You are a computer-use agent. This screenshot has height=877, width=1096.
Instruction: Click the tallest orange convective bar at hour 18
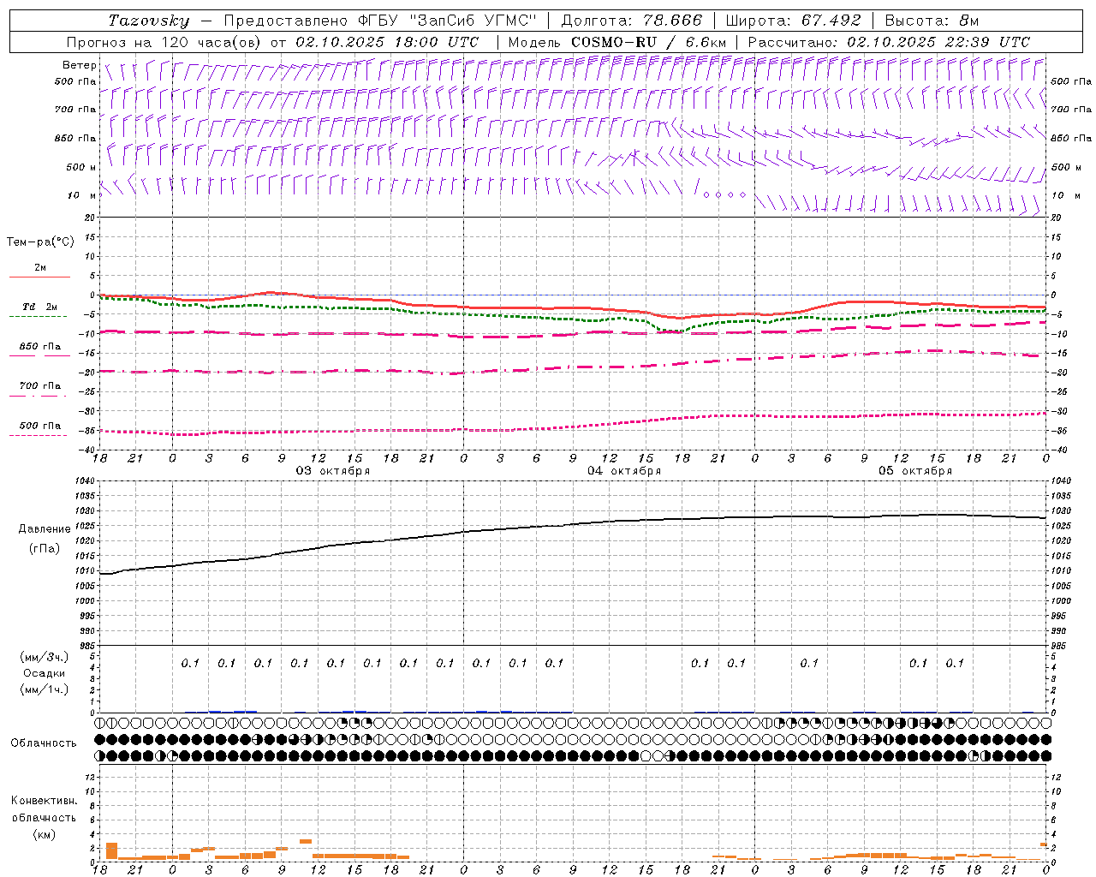pos(111,850)
